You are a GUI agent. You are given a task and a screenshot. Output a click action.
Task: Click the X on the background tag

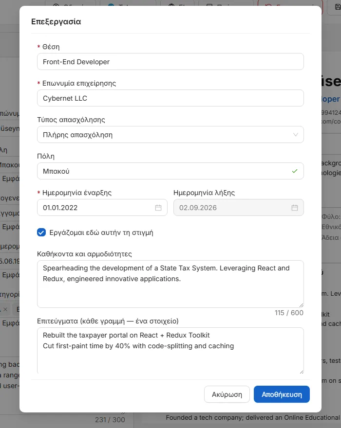[x=5, y=309]
